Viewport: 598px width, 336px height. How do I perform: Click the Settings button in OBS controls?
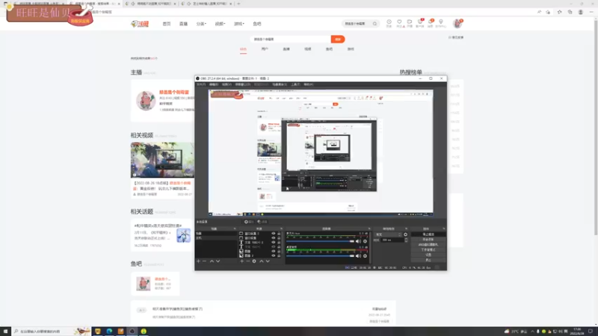coord(428,255)
